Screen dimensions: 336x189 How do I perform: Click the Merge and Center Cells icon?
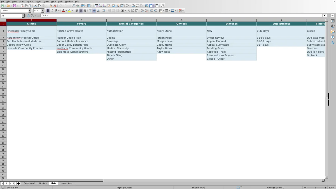[x=109, y=11]
